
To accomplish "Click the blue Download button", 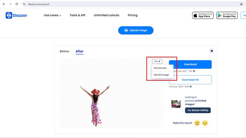I will point(190,64).
